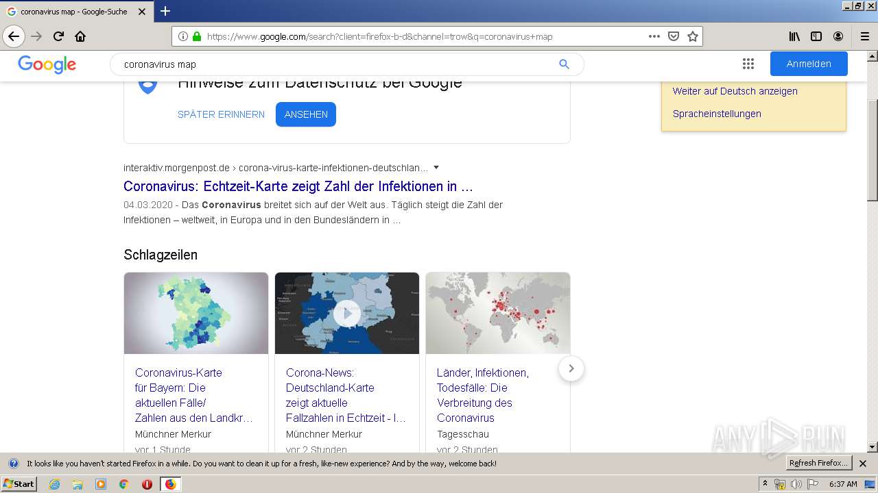Submit search with the magnifier icon
Image resolution: width=878 pixels, height=493 pixels.
564,64
